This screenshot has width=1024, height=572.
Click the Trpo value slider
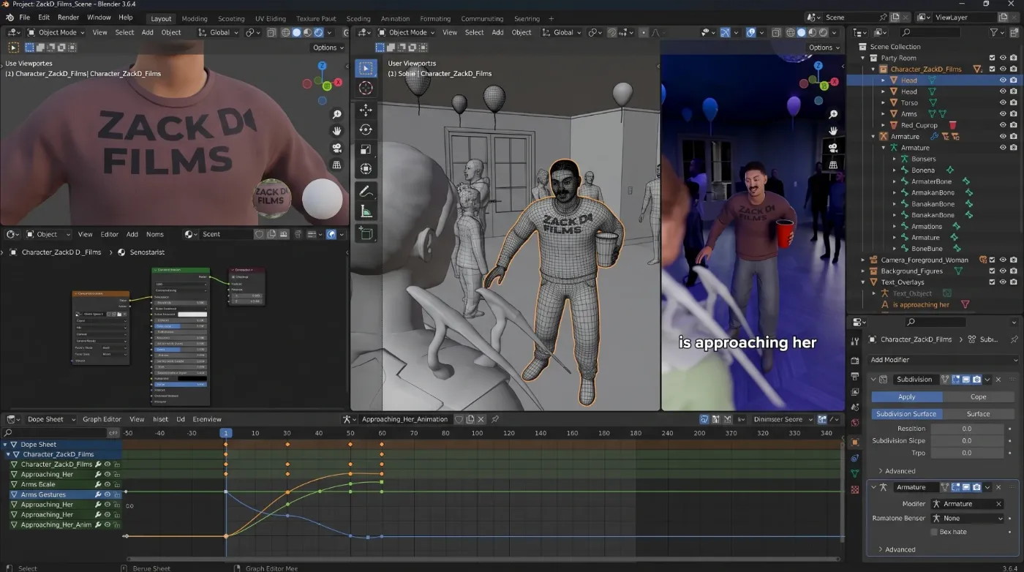[967, 453]
